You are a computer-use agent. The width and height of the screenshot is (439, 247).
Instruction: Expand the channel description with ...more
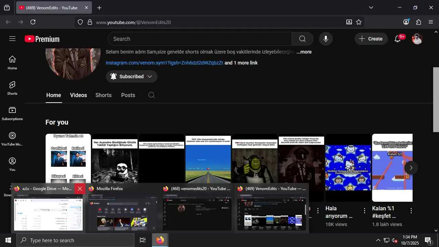pyautogui.click(x=304, y=52)
